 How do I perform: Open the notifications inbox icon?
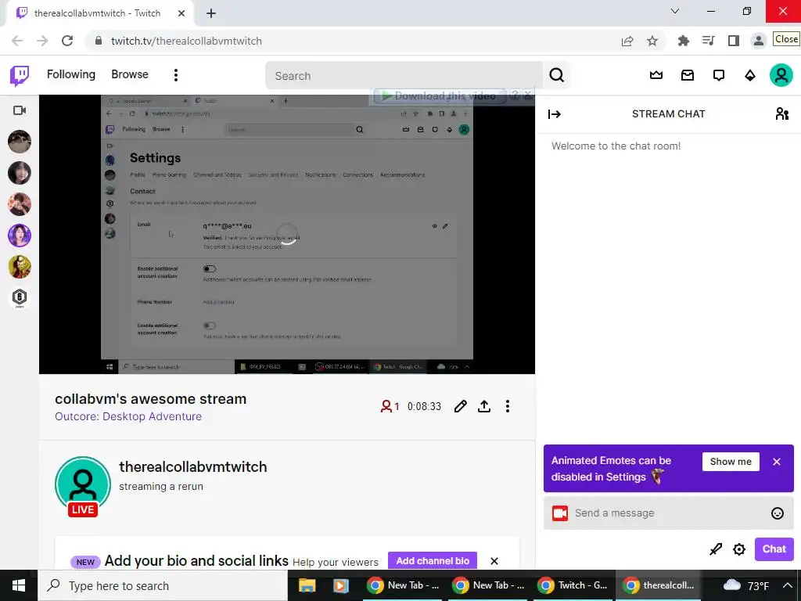688,76
